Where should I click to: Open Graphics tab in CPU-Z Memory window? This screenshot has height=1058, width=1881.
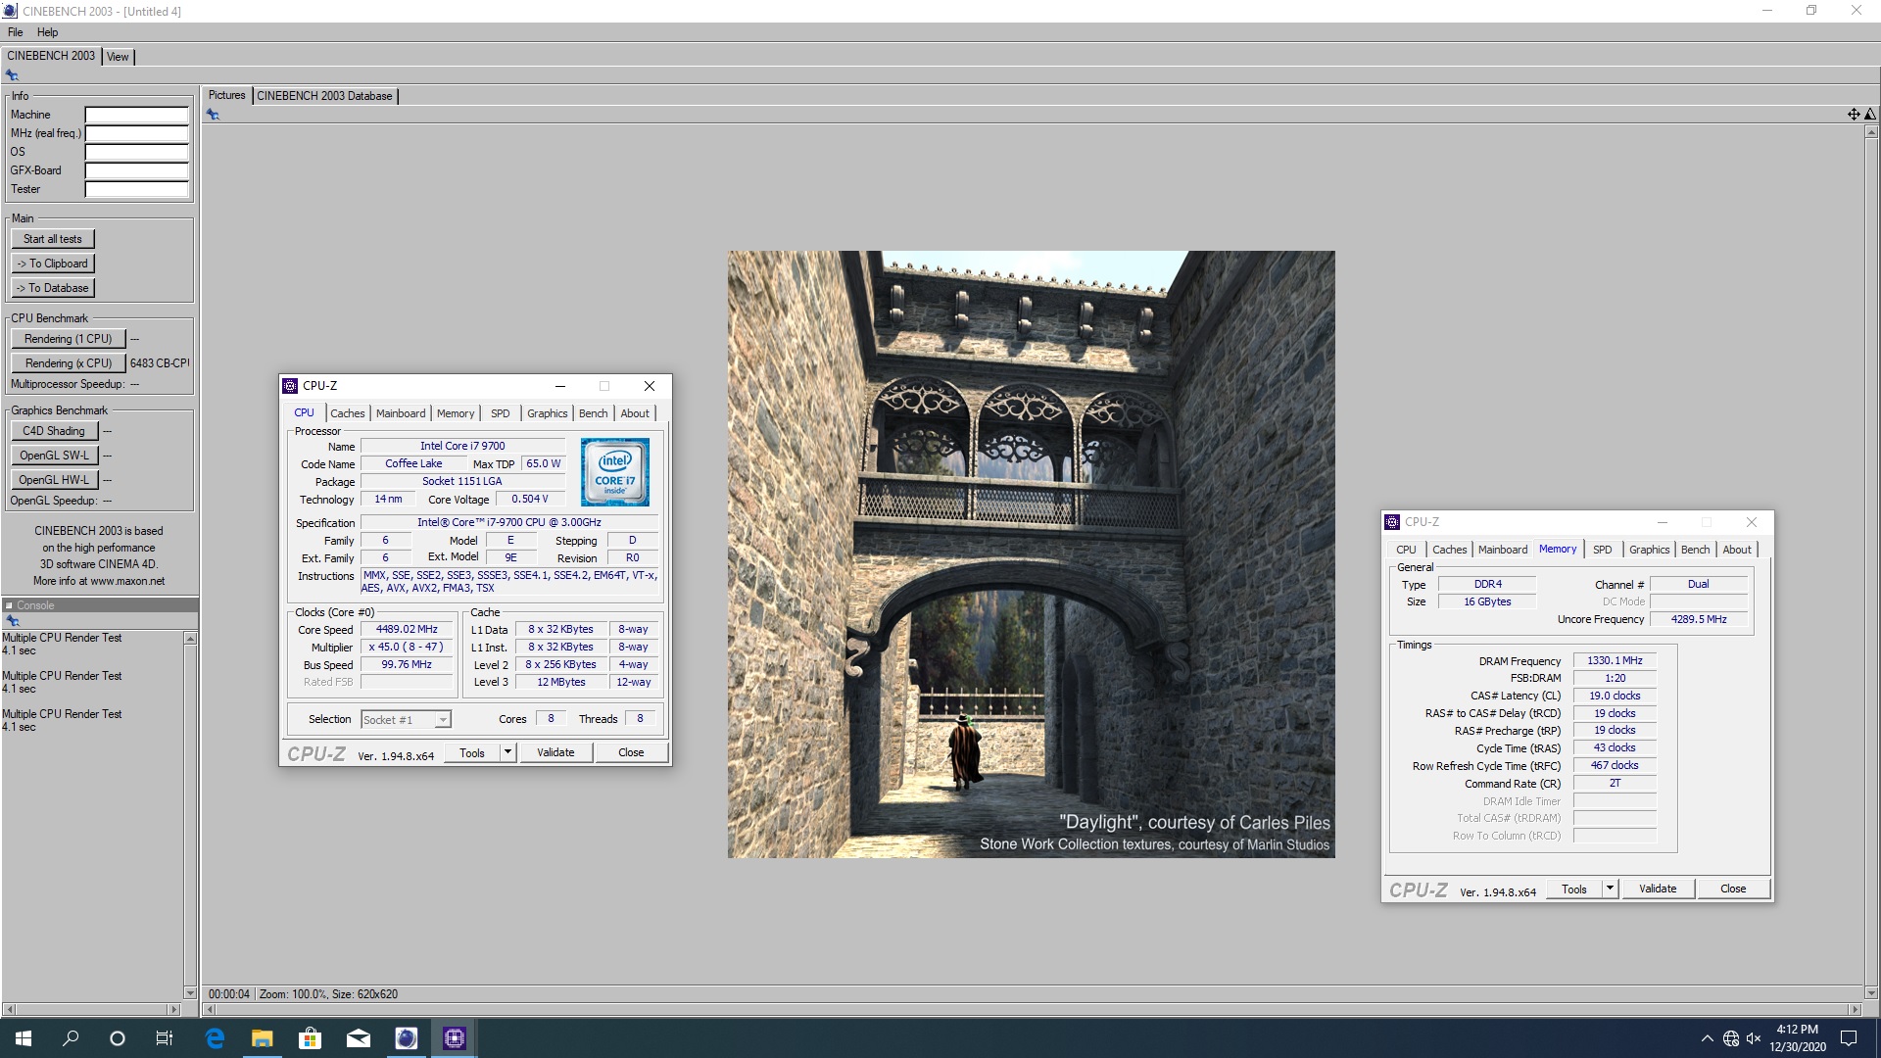pyautogui.click(x=1650, y=550)
